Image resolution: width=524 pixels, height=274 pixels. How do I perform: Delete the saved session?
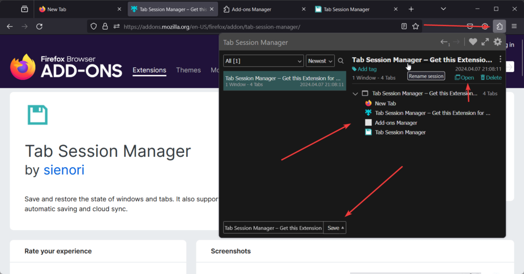[x=491, y=77]
